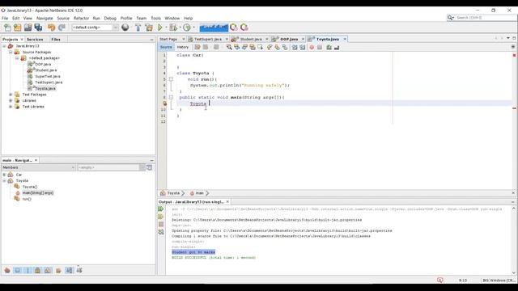Click inside the Search (Ctrl+I) field
This screenshot has height=291, width=518.
[486, 18]
